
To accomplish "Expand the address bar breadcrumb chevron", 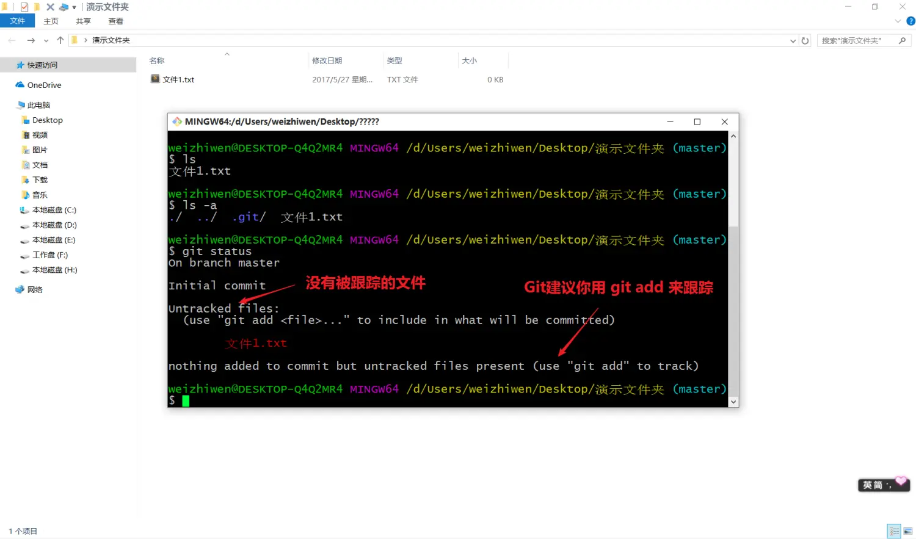I will coord(85,40).
